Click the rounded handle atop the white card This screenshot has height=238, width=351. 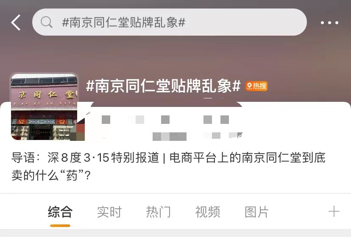[x=167, y=104]
